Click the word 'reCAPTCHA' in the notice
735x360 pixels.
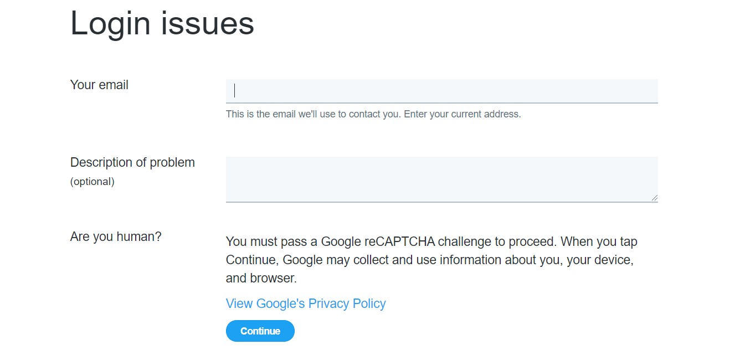point(399,241)
